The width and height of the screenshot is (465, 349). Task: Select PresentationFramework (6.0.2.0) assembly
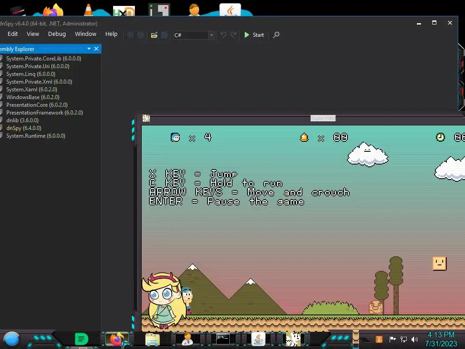[x=45, y=113]
